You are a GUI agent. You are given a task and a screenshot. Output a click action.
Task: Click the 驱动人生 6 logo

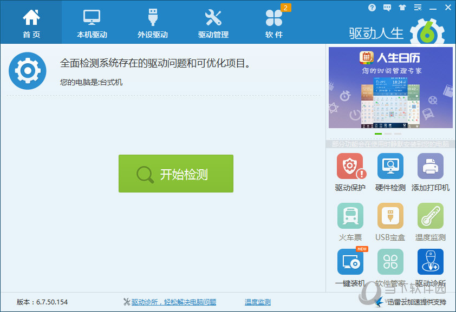click(397, 32)
